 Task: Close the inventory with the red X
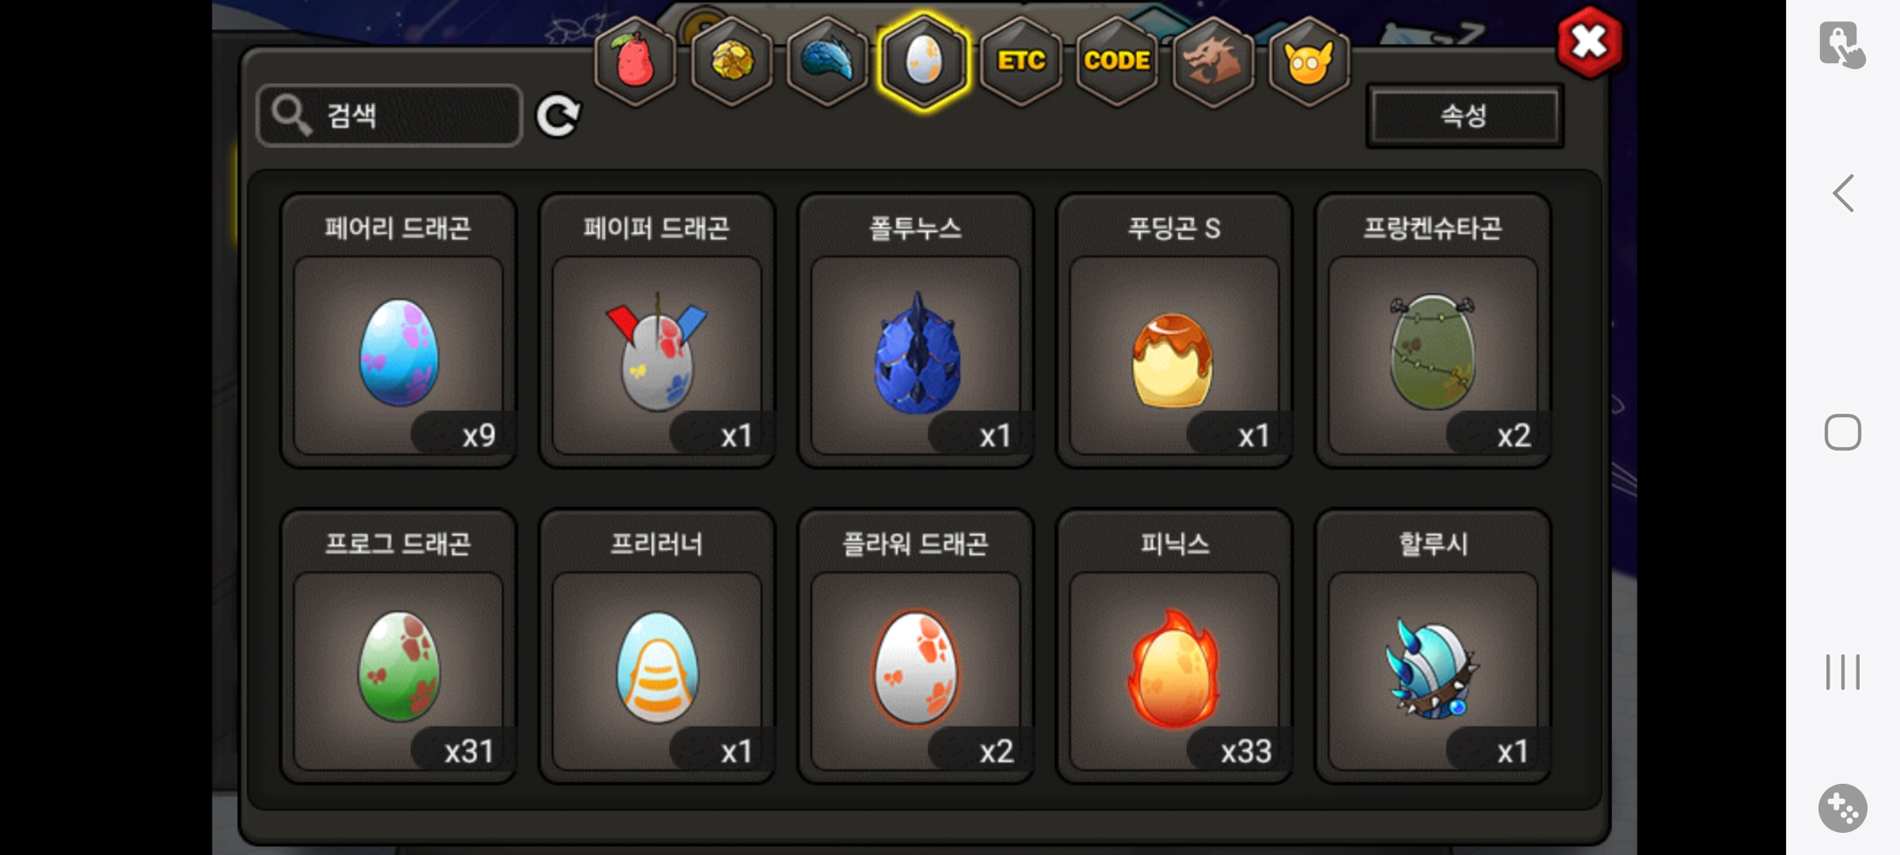pos(1590,42)
